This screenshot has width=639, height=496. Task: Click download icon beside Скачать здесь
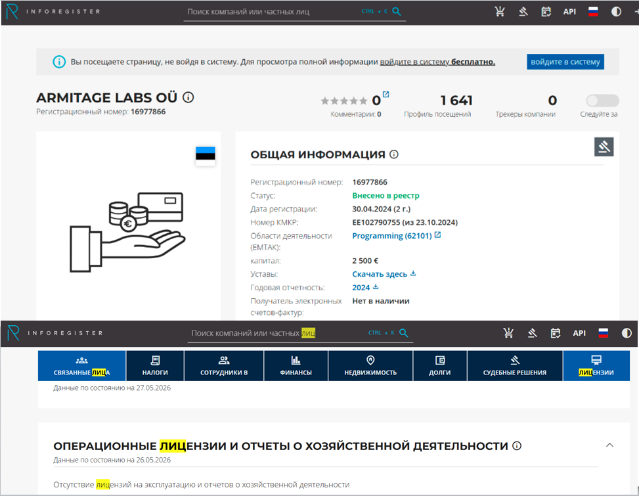pyautogui.click(x=413, y=273)
